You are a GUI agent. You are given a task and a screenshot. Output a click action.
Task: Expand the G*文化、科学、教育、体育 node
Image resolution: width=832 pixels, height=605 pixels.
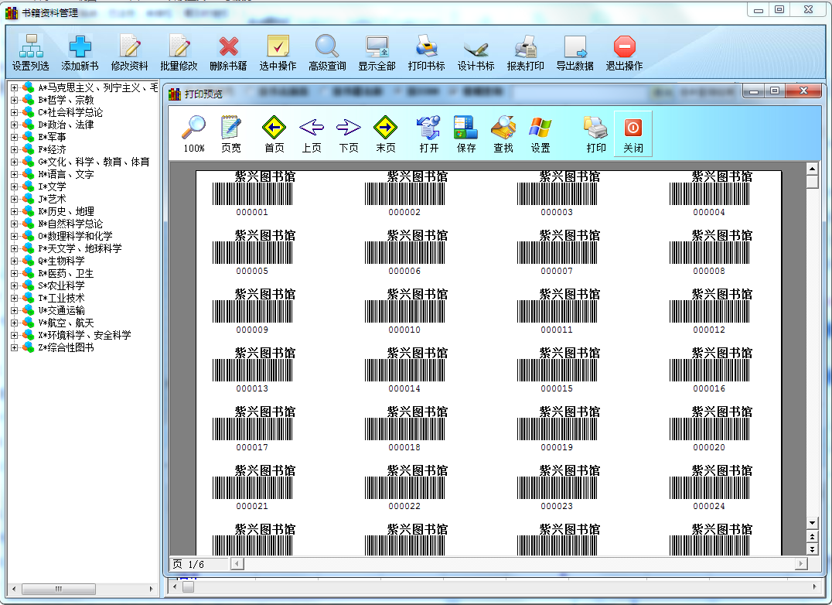click(15, 162)
